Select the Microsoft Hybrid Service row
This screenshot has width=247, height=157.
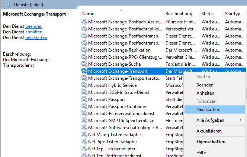click(112, 85)
